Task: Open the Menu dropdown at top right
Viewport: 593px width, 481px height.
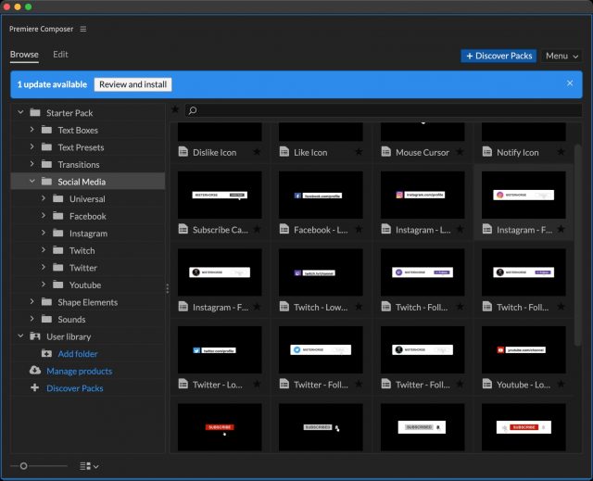Action: pos(561,56)
